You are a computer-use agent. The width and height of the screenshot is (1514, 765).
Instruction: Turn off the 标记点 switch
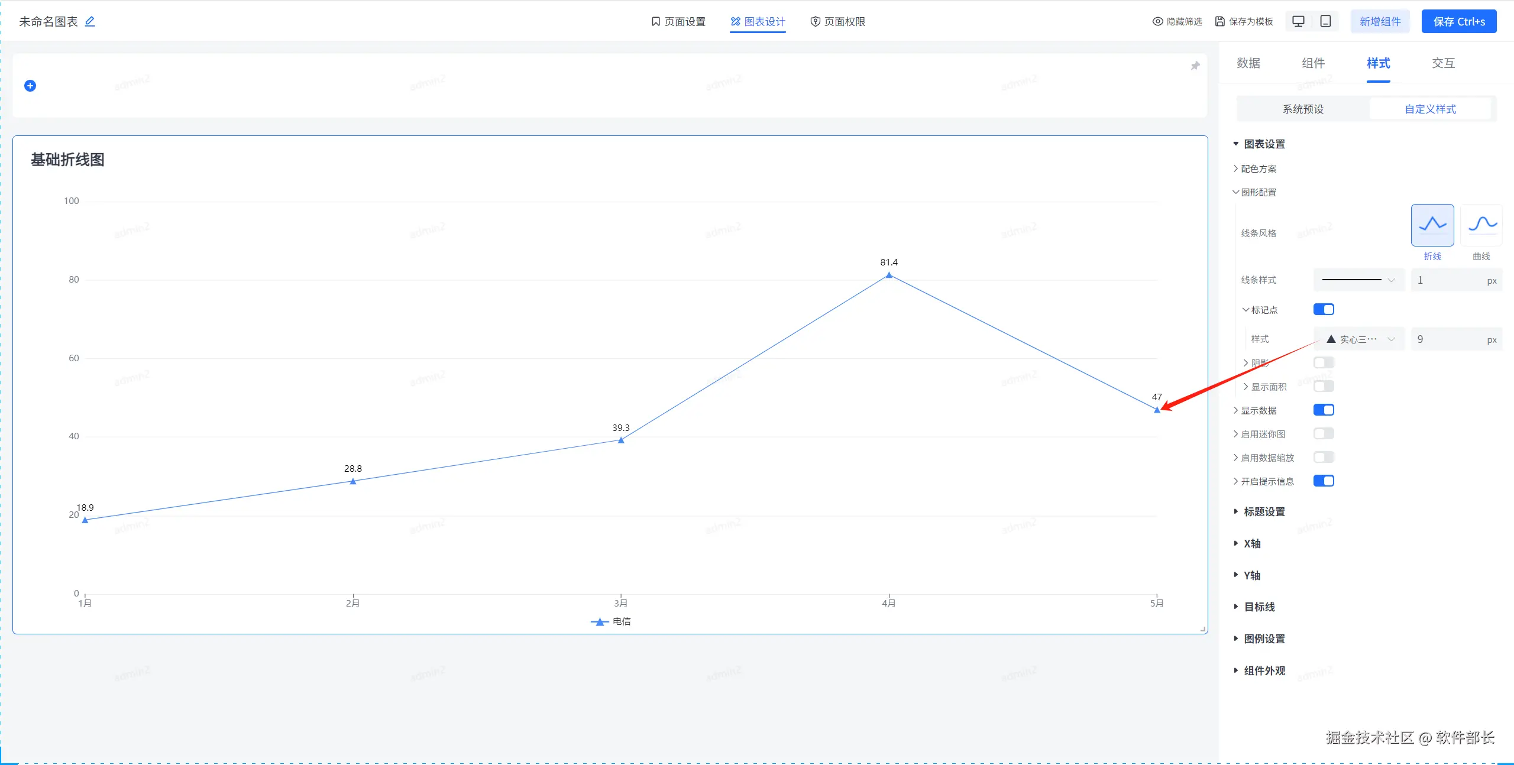click(1324, 310)
